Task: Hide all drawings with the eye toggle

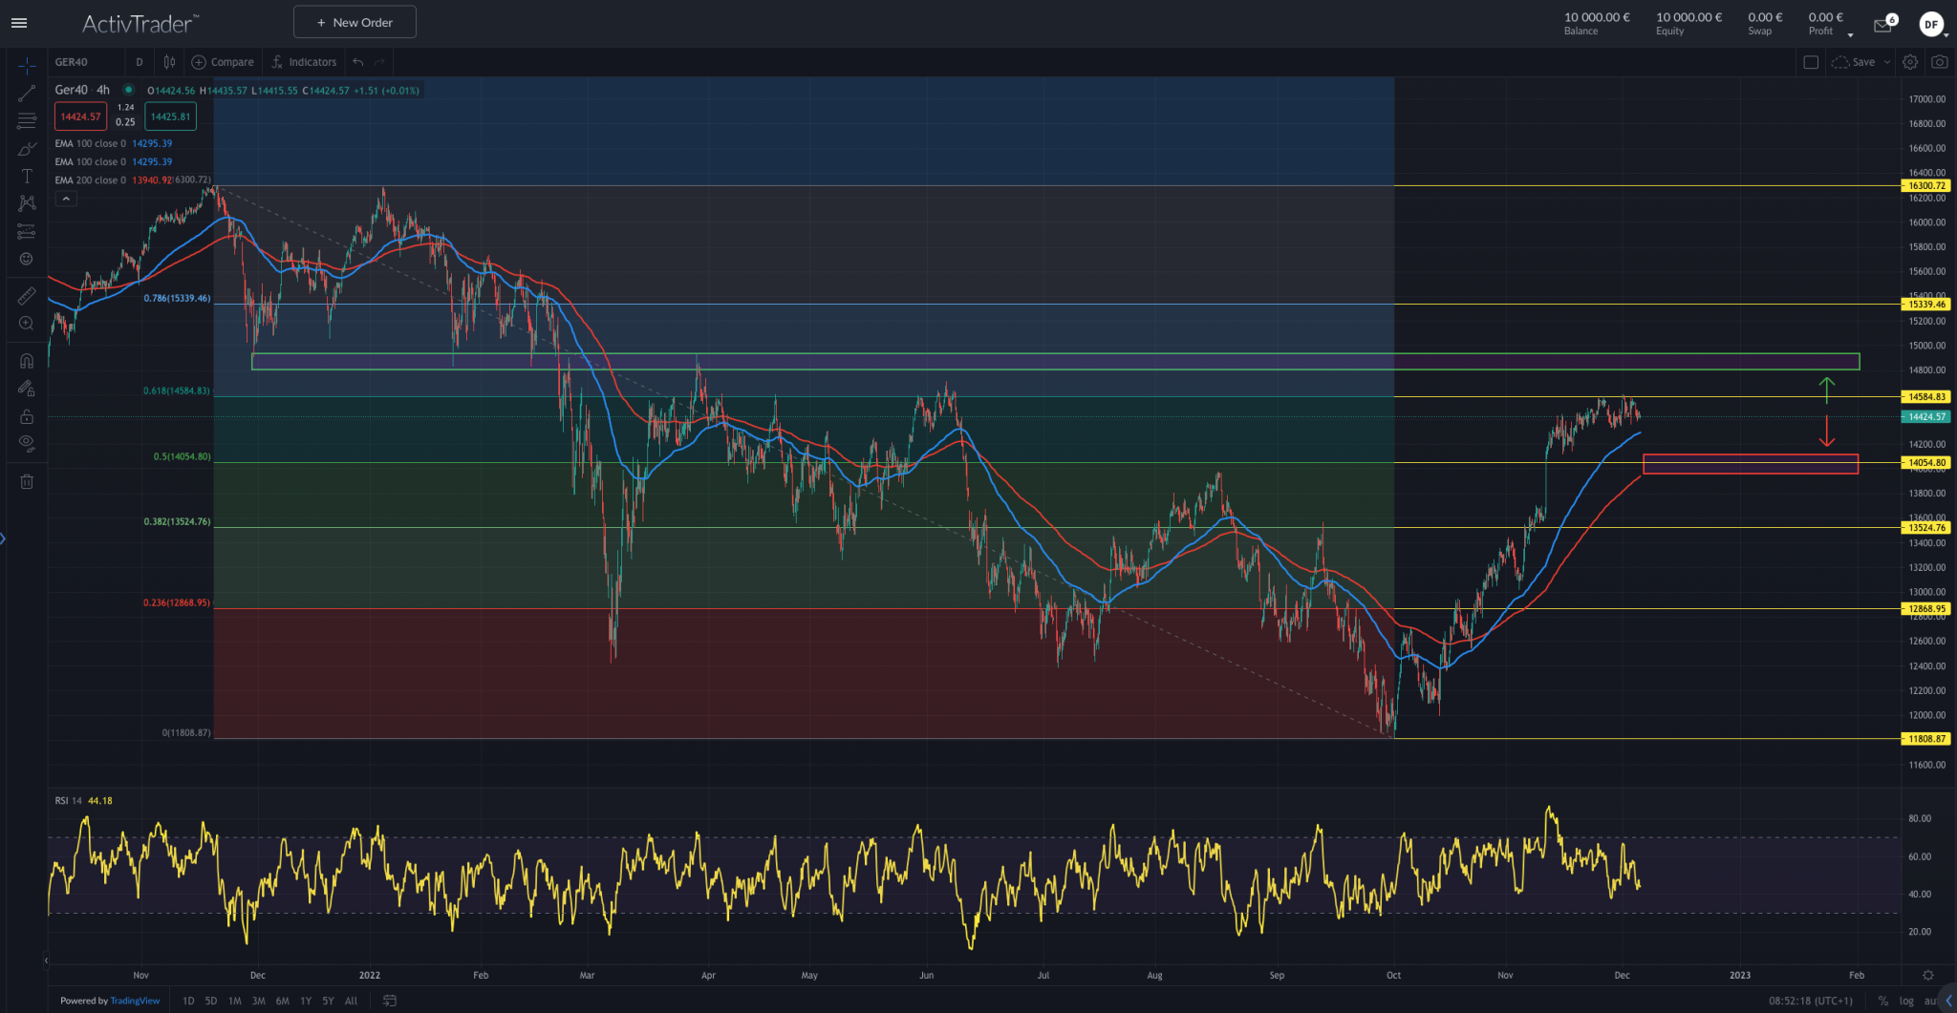Action: (x=27, y=442)
